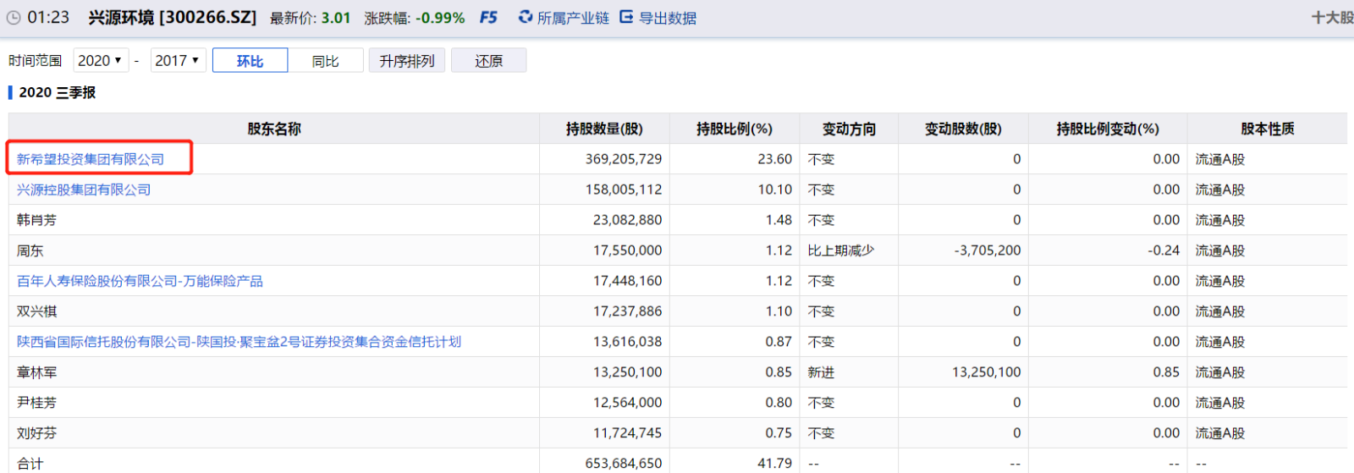Screen dimensions: 1354x473
Task: Click the F5 refresh icon
Action: 488,17
